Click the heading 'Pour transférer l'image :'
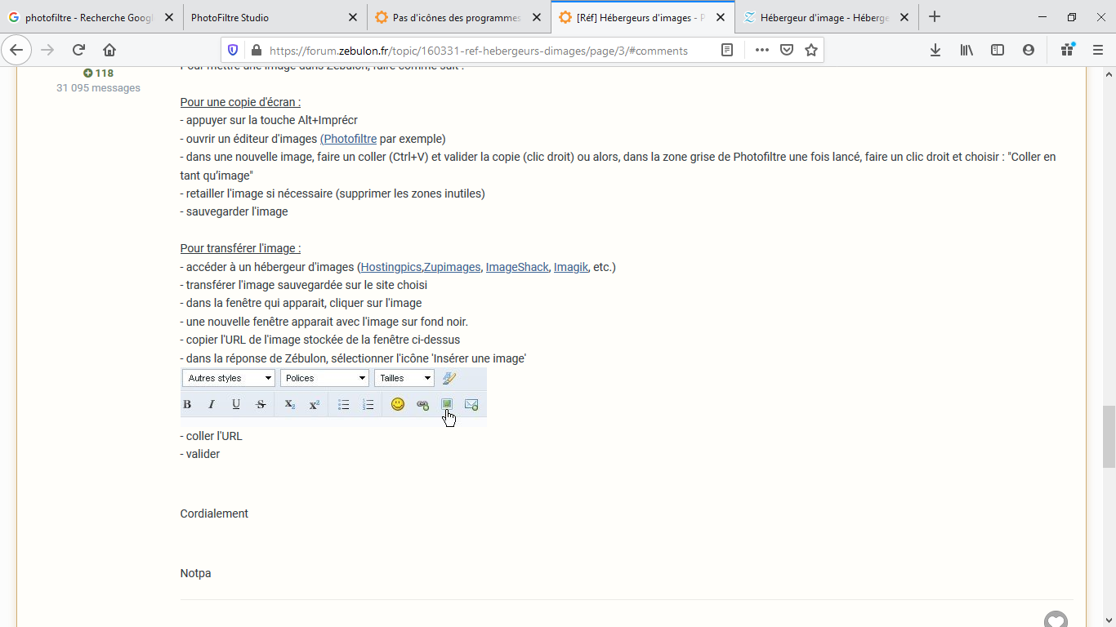 [240, 248]
